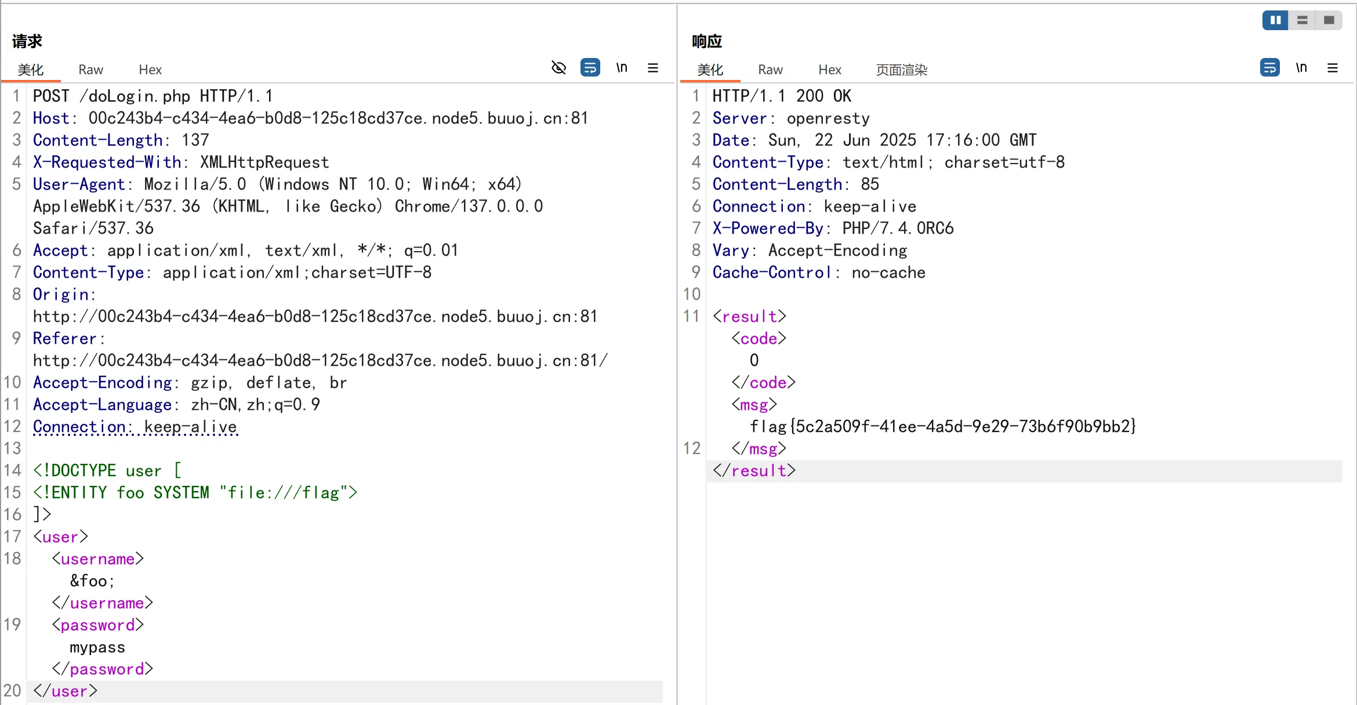This screenshot has width=1357, height=705.
Task: Select response 美化 pretty tab
Action: (x=710, y=70)
